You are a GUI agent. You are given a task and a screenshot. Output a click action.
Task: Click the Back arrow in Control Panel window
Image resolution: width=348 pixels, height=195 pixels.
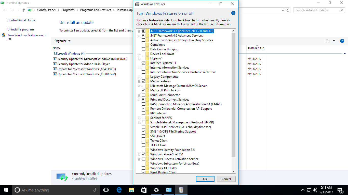coord(5,10)
